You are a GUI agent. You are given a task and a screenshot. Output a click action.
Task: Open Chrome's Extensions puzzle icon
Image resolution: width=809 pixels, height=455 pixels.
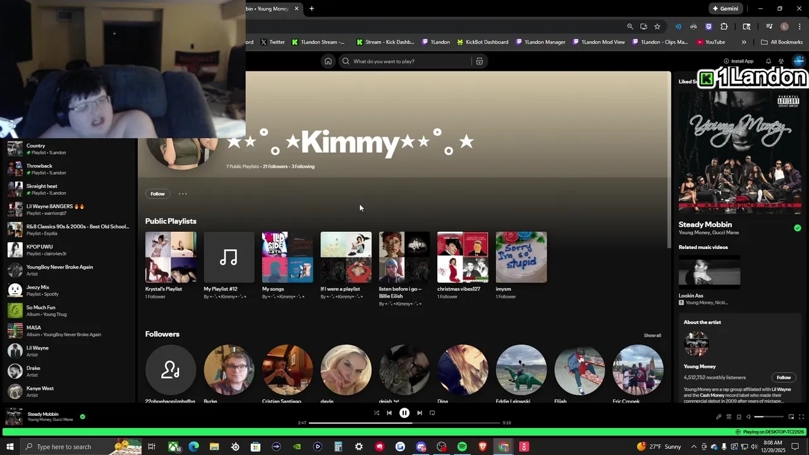coord(724,27)
